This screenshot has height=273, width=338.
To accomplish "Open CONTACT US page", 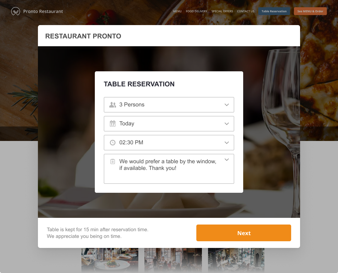I will pyautogui.click(x=246, y=11).
